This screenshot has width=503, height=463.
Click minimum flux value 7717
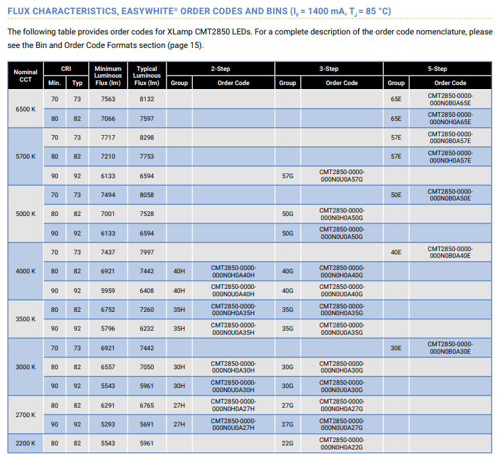coord(108,138)
